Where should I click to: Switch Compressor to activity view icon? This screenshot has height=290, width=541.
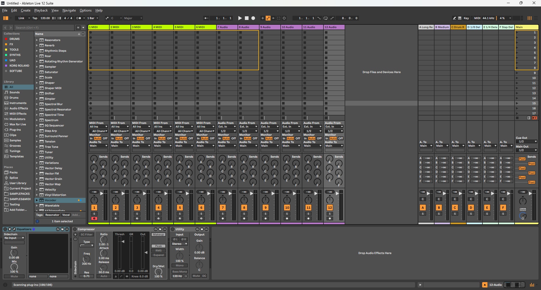[x=127, y=276]
